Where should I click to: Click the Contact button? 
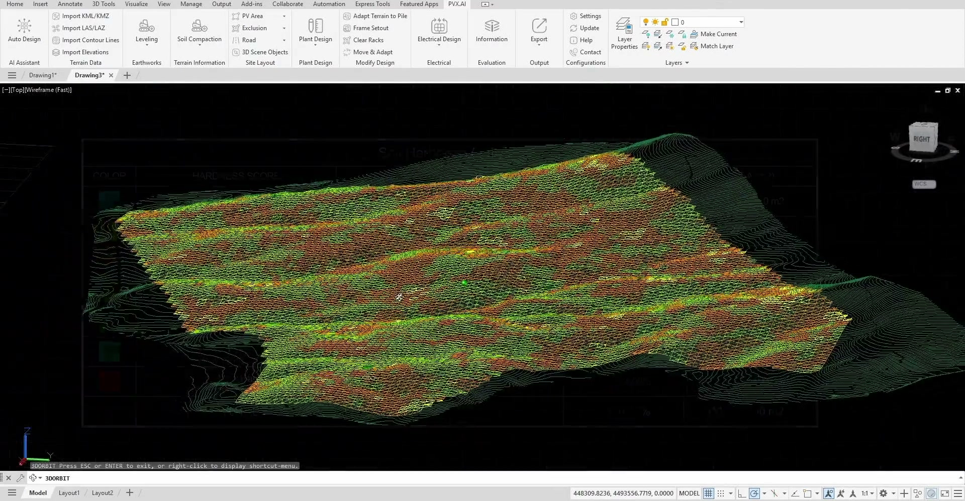(x=585, y=52)
